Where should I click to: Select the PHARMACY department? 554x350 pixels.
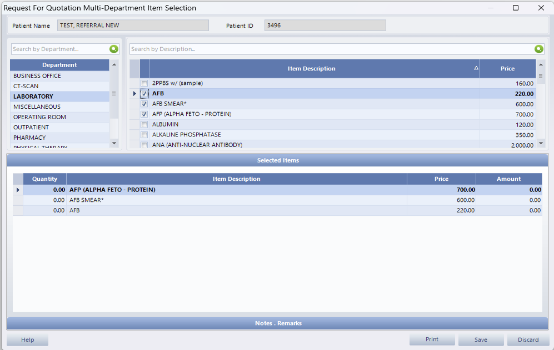coord(59,138)
